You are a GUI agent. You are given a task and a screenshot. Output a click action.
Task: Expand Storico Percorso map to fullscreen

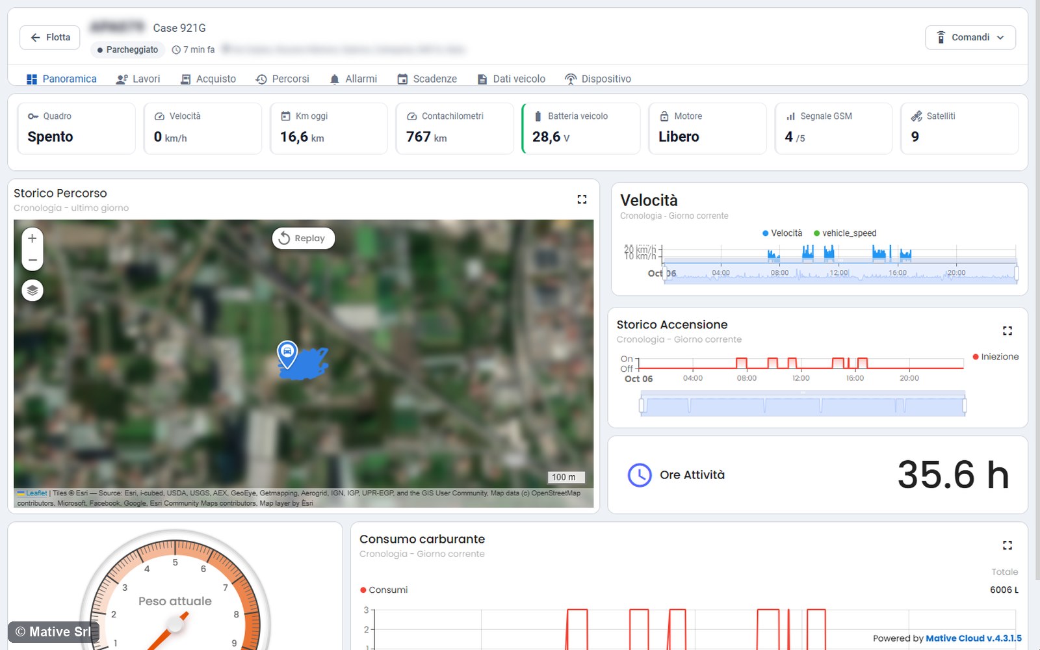582,200
